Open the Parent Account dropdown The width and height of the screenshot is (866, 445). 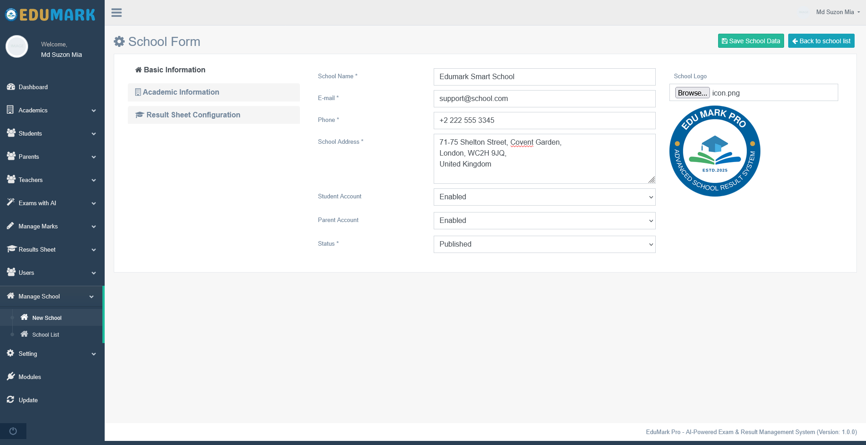coord(544,221)
